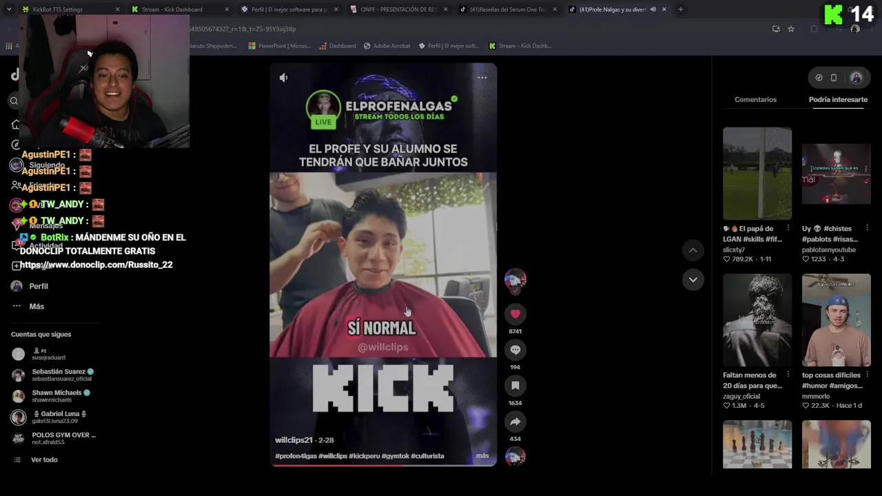The width and height of the screenshot is (882, 496).
Task: Like the video with the heart icon
Action: tap(515, 314)
